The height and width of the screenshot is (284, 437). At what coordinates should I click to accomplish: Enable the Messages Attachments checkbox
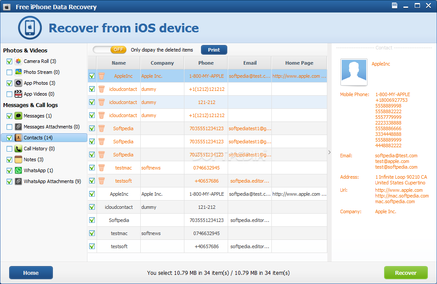9,127
